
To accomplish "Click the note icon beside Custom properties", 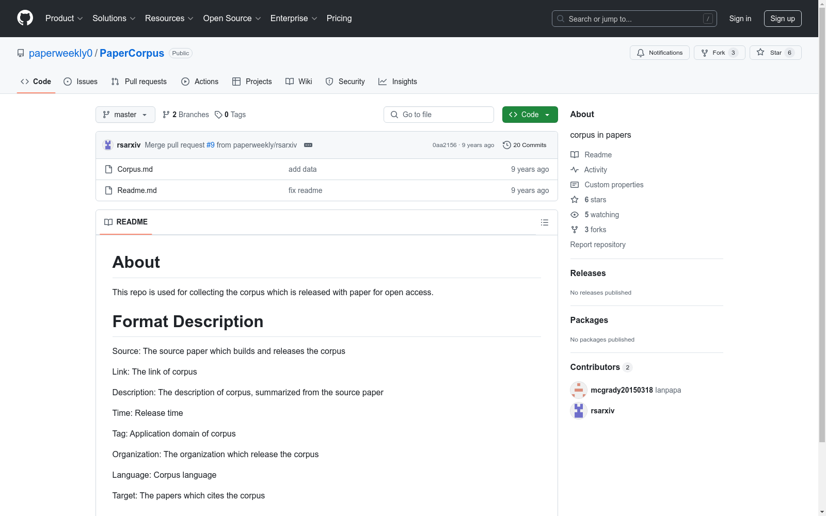I will [575, 185].
